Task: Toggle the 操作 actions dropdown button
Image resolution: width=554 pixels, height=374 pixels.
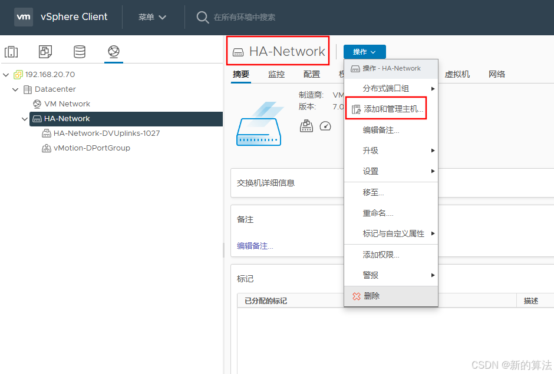Action: (365, 52)
